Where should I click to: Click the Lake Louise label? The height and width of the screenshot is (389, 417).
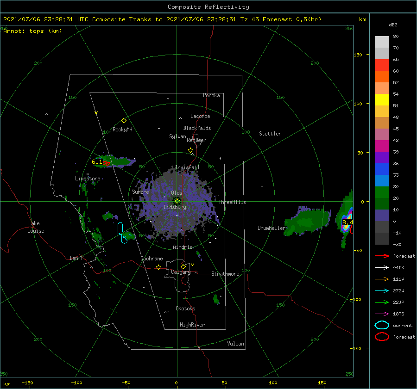(36, 227)
